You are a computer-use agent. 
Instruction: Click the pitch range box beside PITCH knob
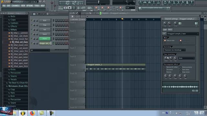[x=180, y=24]
